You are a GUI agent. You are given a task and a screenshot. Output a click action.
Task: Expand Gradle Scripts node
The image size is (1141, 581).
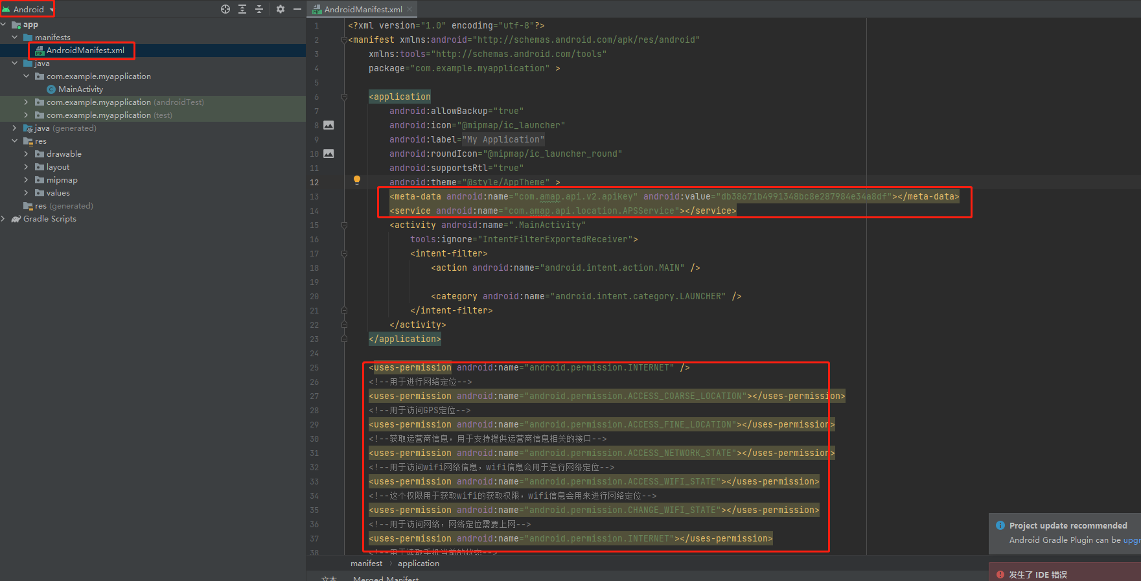(4, 219)
